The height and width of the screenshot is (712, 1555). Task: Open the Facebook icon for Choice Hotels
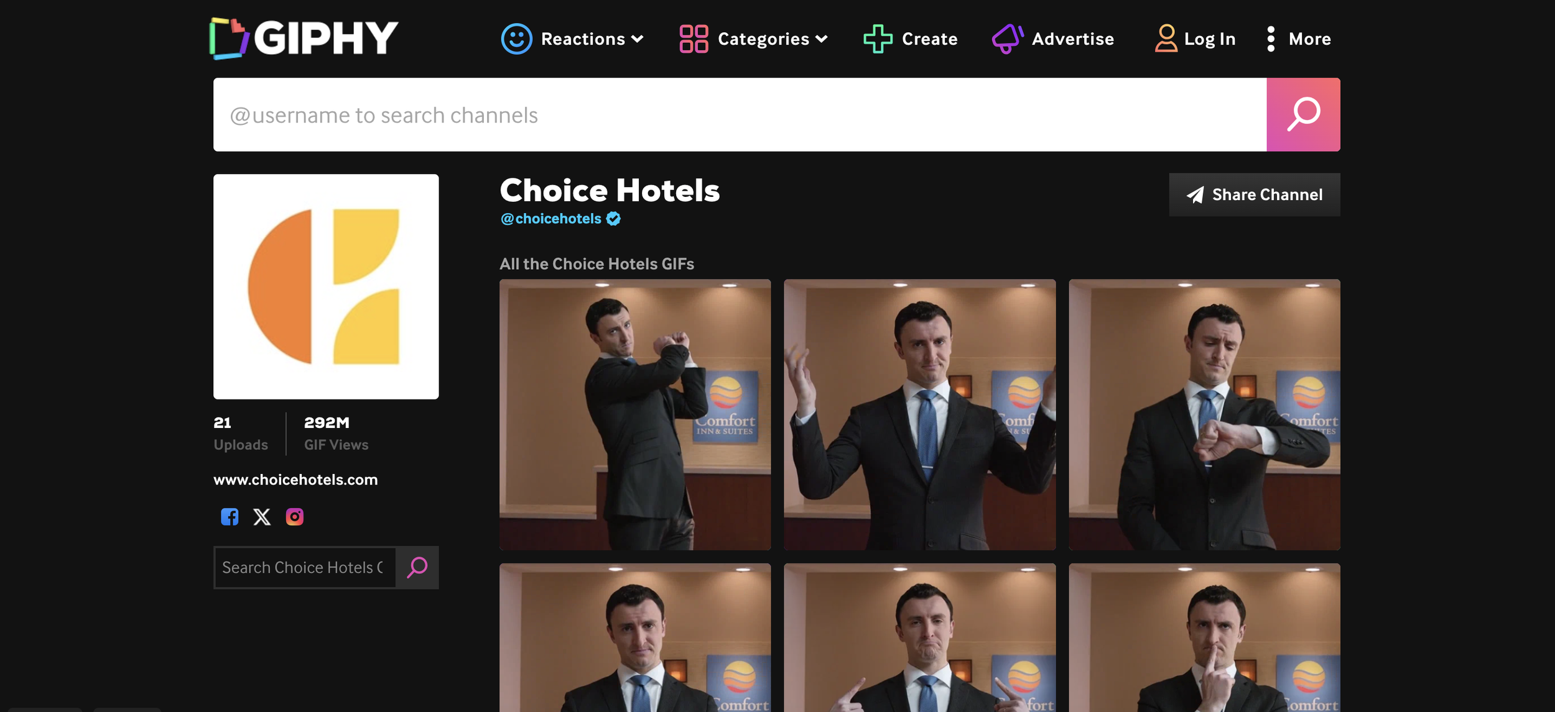230,516
